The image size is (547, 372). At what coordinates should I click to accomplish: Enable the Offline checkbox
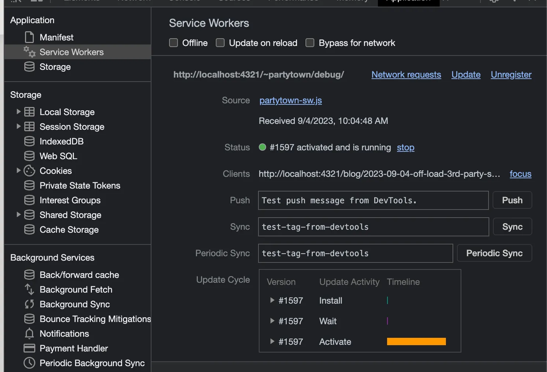coord(174,43)
